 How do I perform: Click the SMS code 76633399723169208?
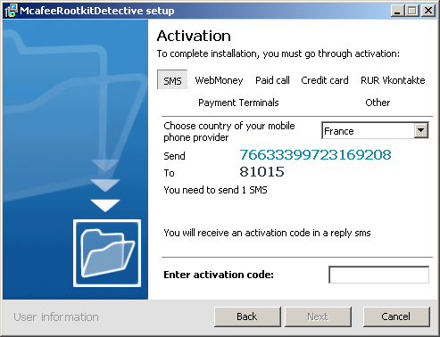coord(315,154)
